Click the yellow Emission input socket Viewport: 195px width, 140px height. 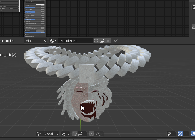pos(24,31)
